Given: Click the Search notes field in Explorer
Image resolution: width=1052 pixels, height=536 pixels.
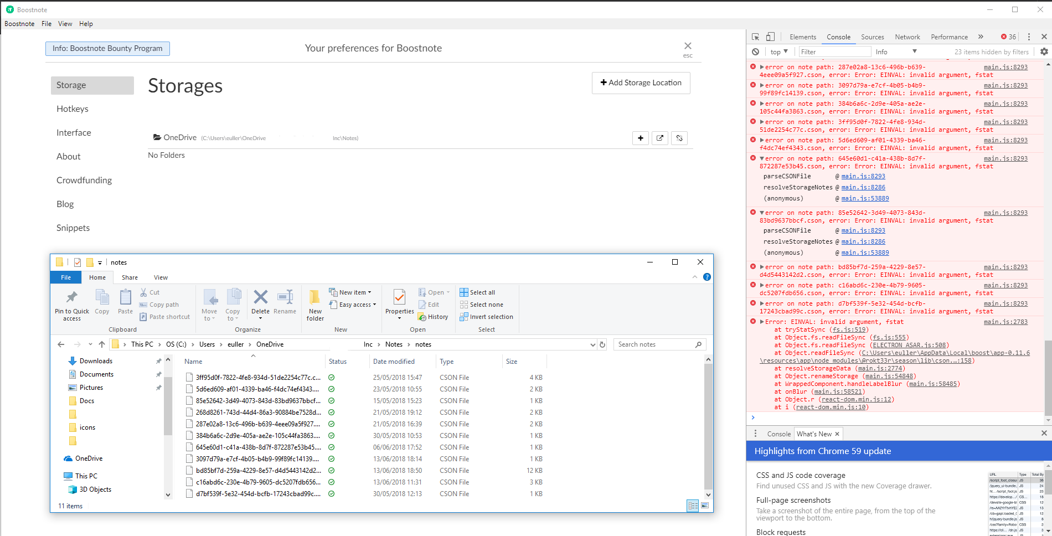Looking at the screenshot, I should click(x=659, y=344).
